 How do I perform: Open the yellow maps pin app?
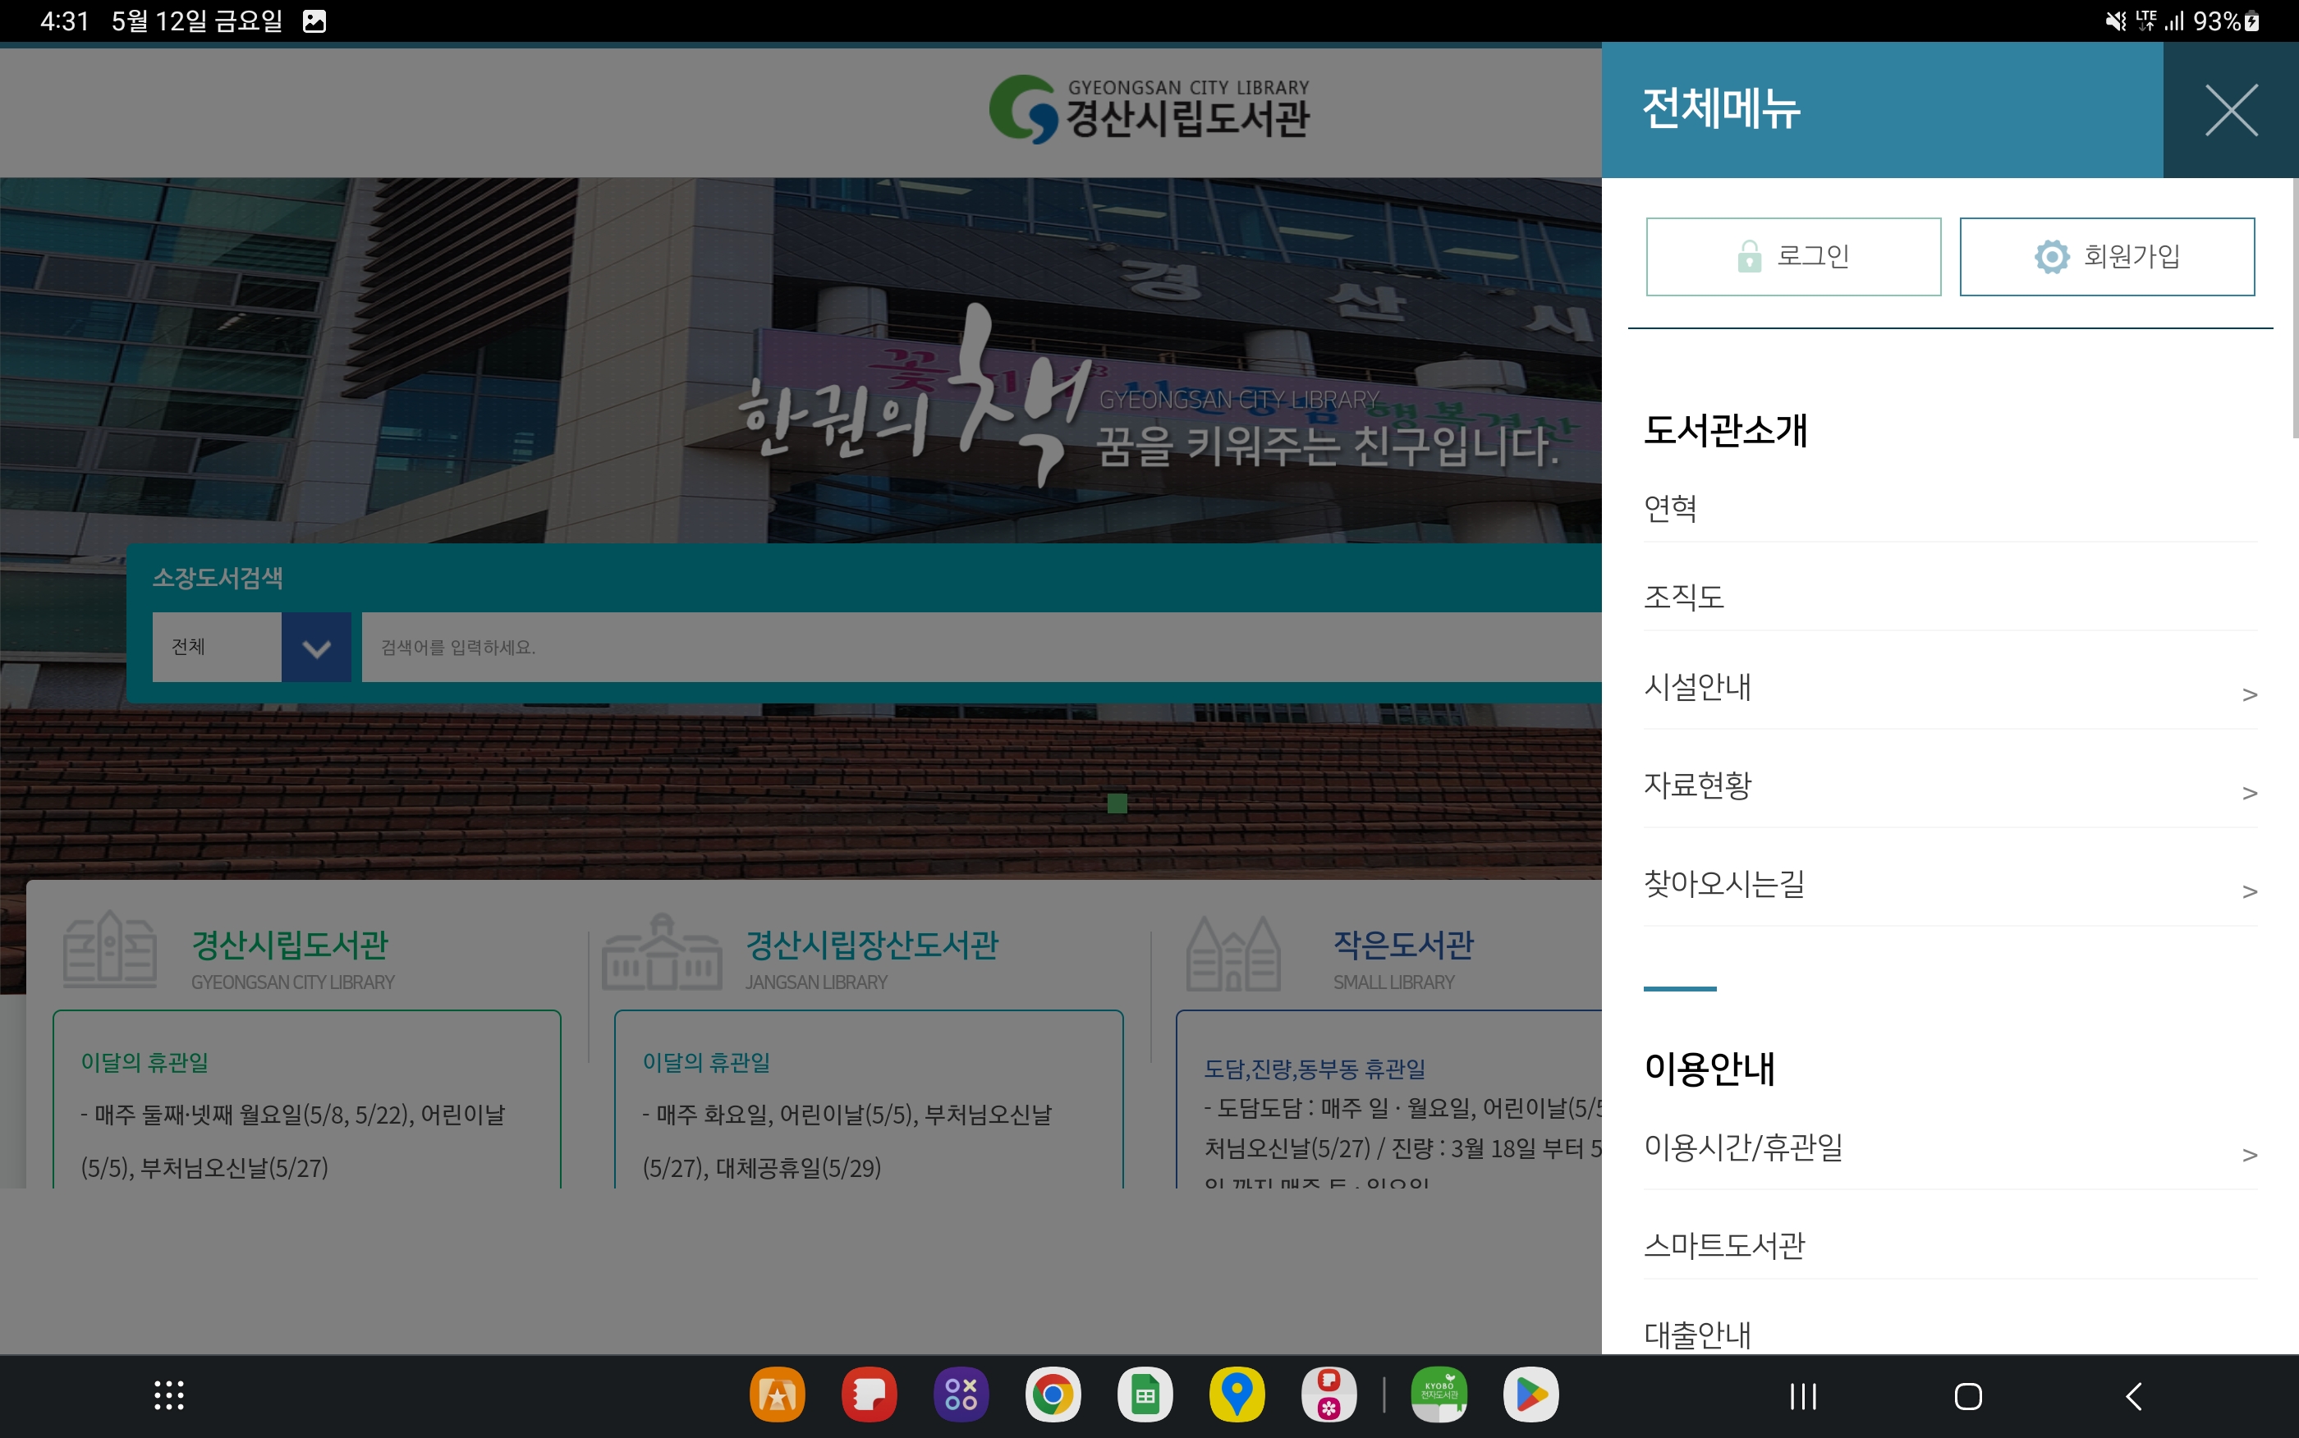(1237, 1395)
